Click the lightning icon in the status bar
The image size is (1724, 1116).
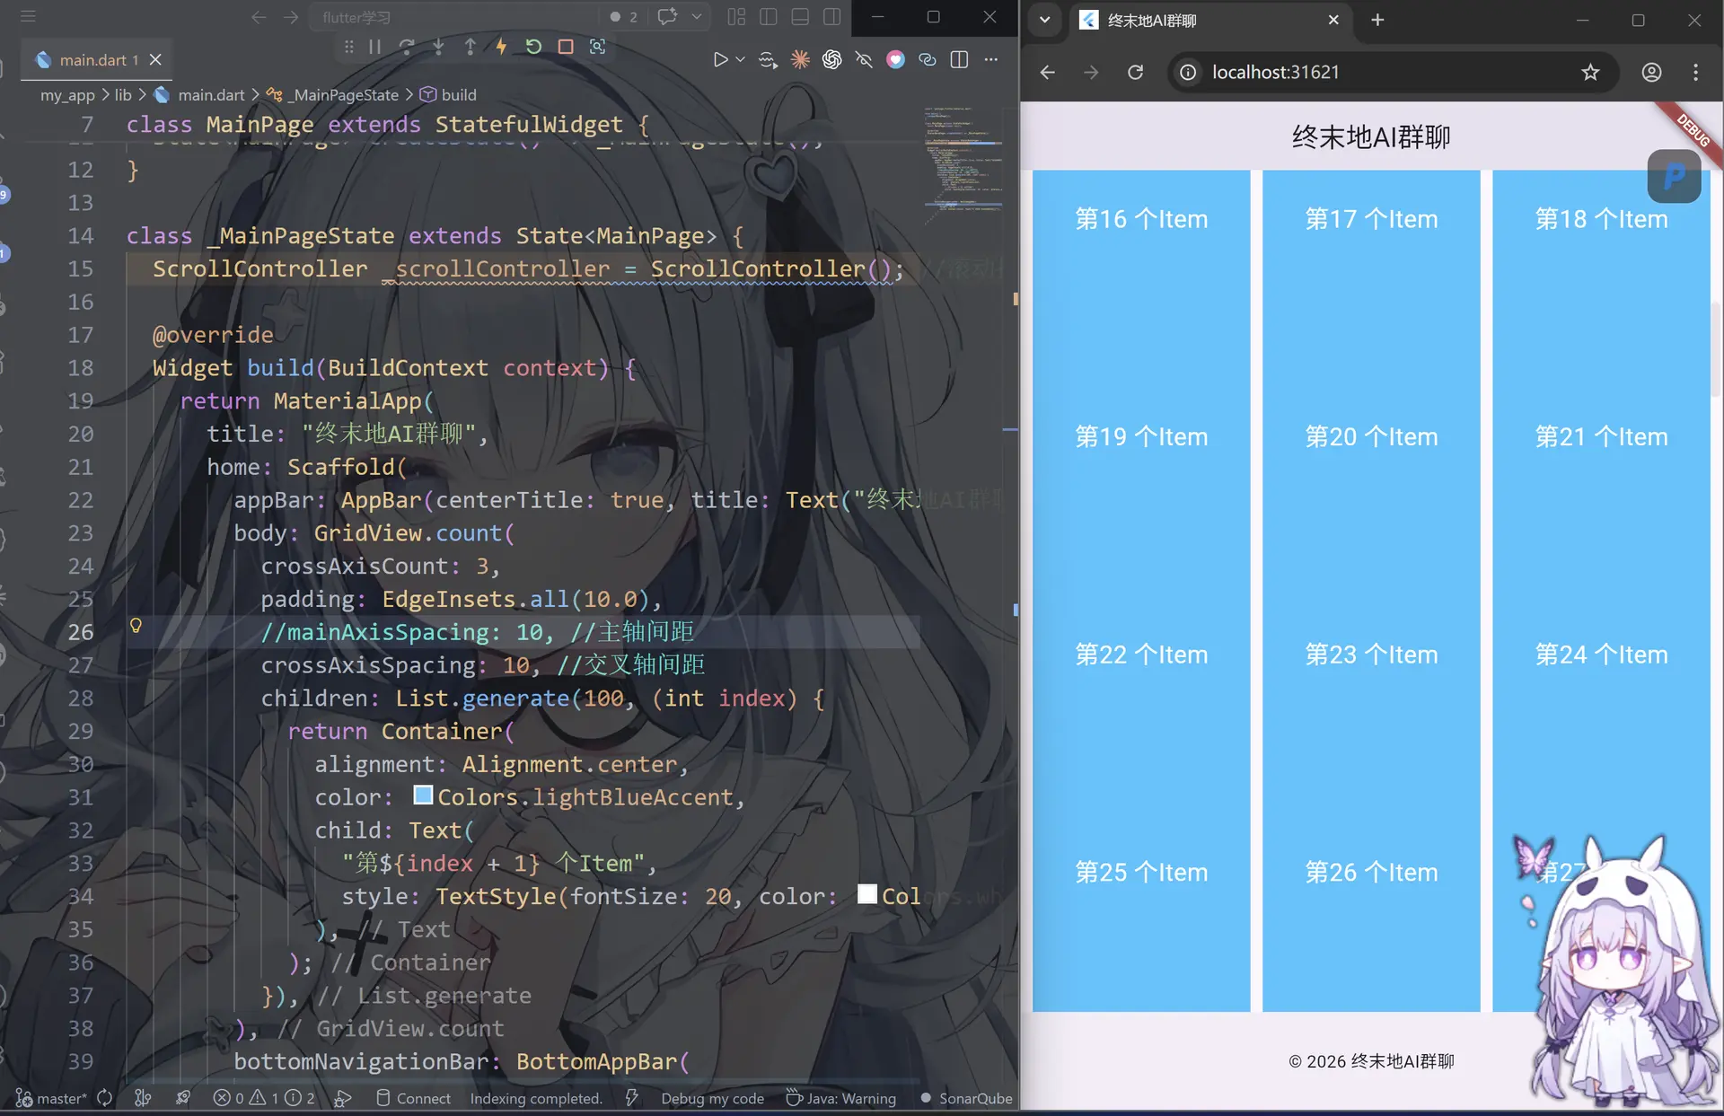pyautogui.click(x=632, y=1098)
